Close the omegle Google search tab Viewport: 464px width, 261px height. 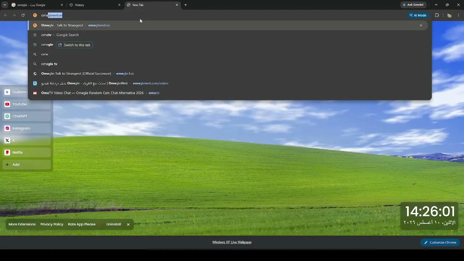[x=62, y=5]
